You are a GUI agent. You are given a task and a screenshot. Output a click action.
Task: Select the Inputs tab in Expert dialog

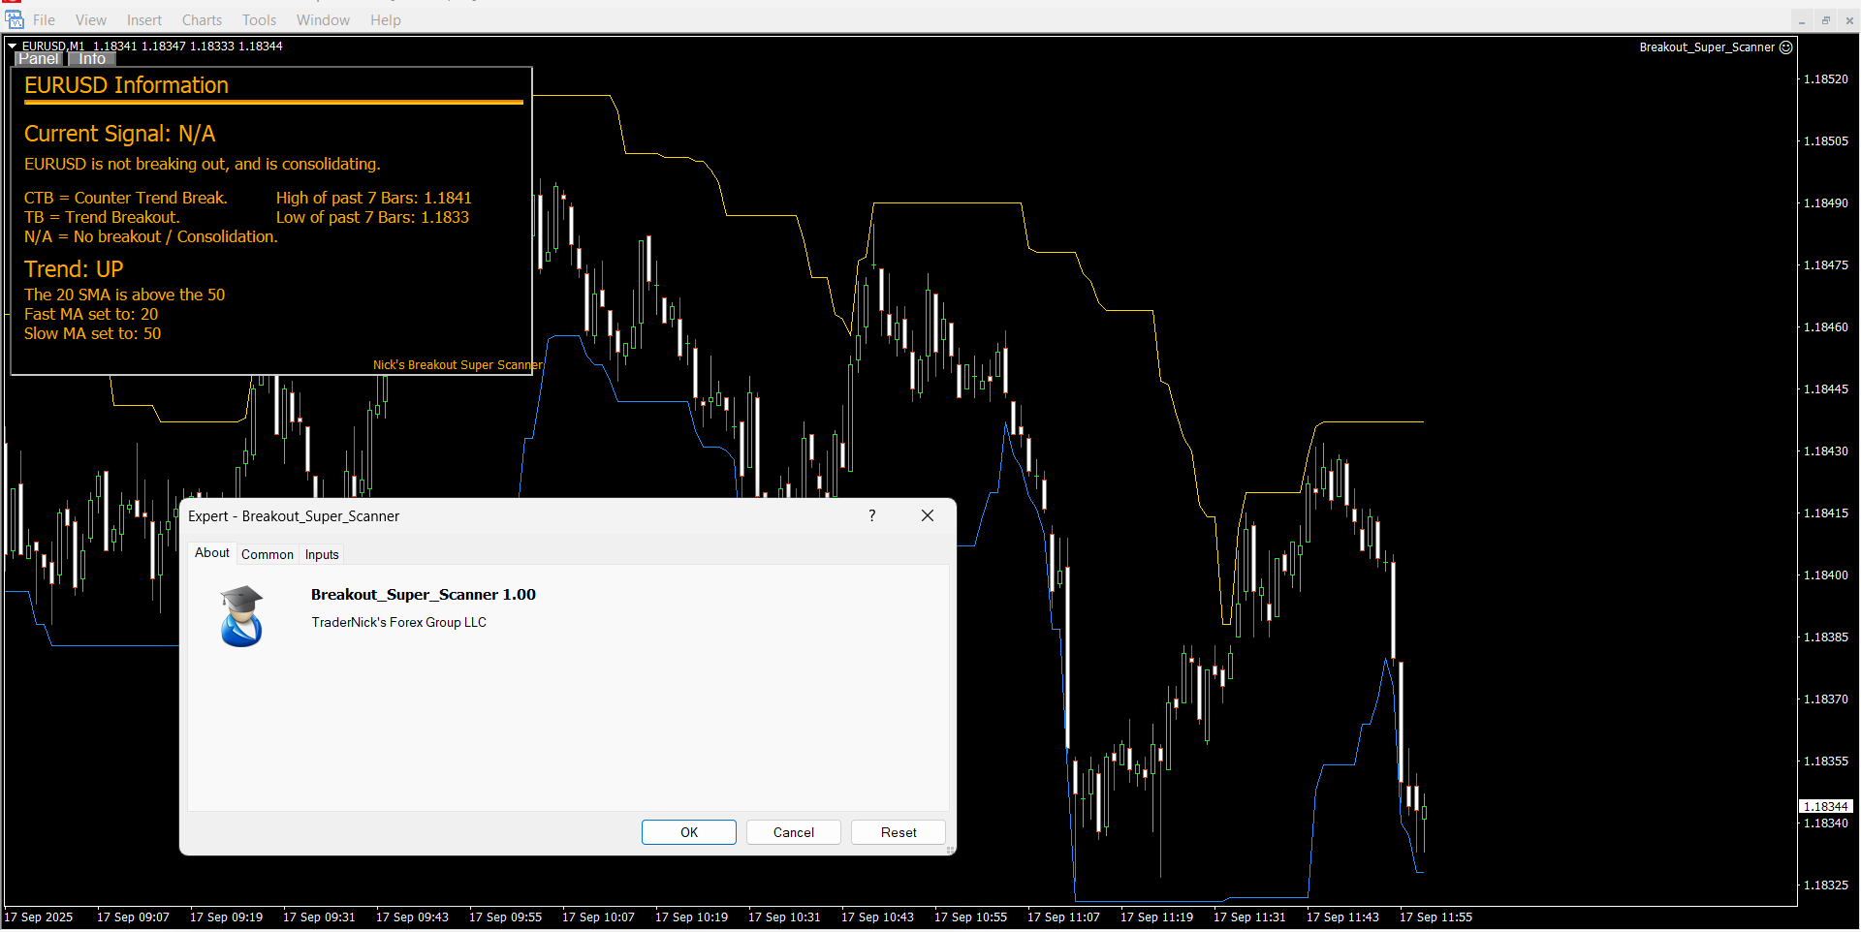click(322, 554)
